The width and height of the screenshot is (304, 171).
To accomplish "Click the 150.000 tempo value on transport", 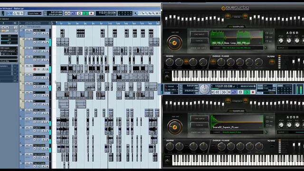I will pos(271,90).
